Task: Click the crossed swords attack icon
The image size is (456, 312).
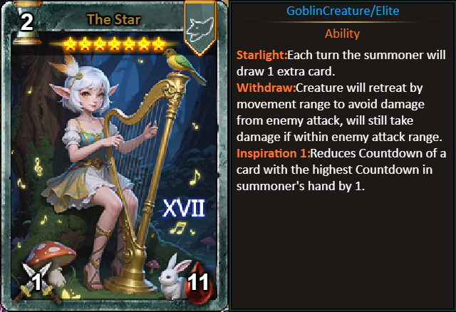Action: click(37, 282)
